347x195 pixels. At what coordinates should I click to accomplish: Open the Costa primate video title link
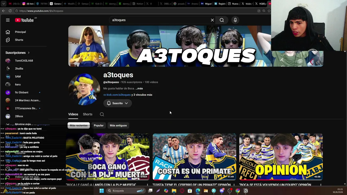(192, 185)
